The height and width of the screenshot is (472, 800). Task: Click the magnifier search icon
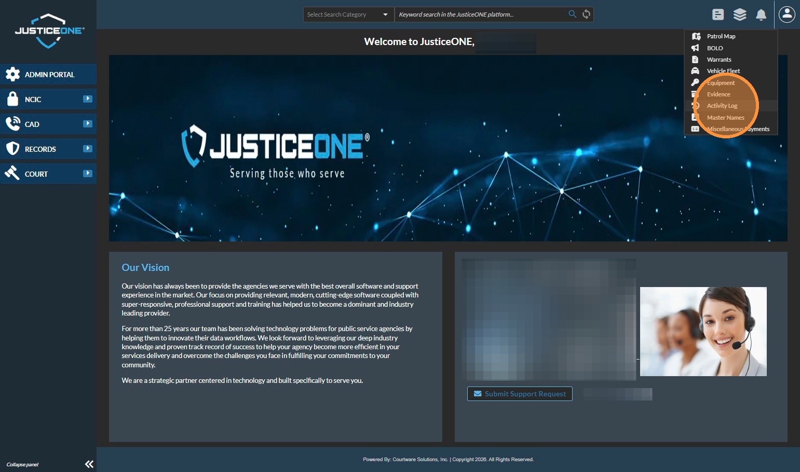[x=572, y=14]
